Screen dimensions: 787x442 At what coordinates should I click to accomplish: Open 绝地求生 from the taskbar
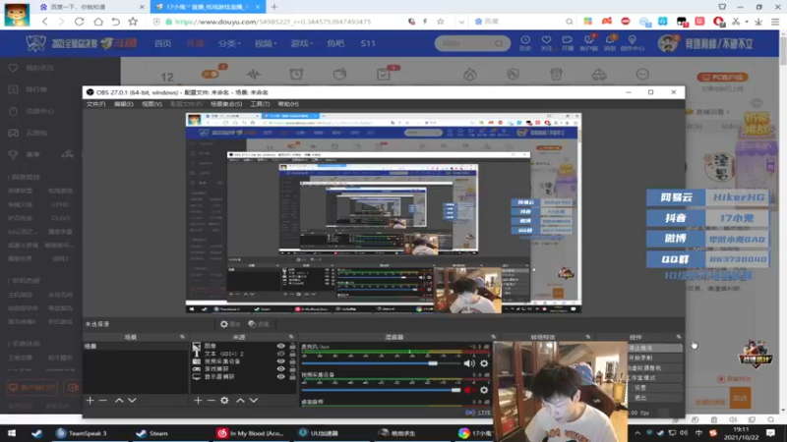pyautogui.click(x=397, y=433)
